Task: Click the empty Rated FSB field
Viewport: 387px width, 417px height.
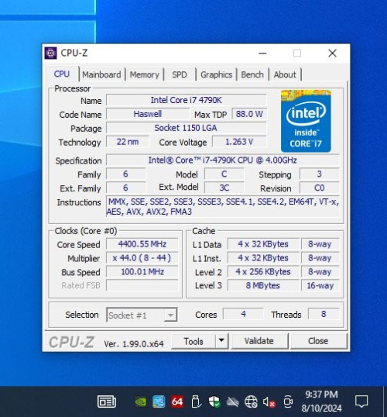Action: coord(142,285)
